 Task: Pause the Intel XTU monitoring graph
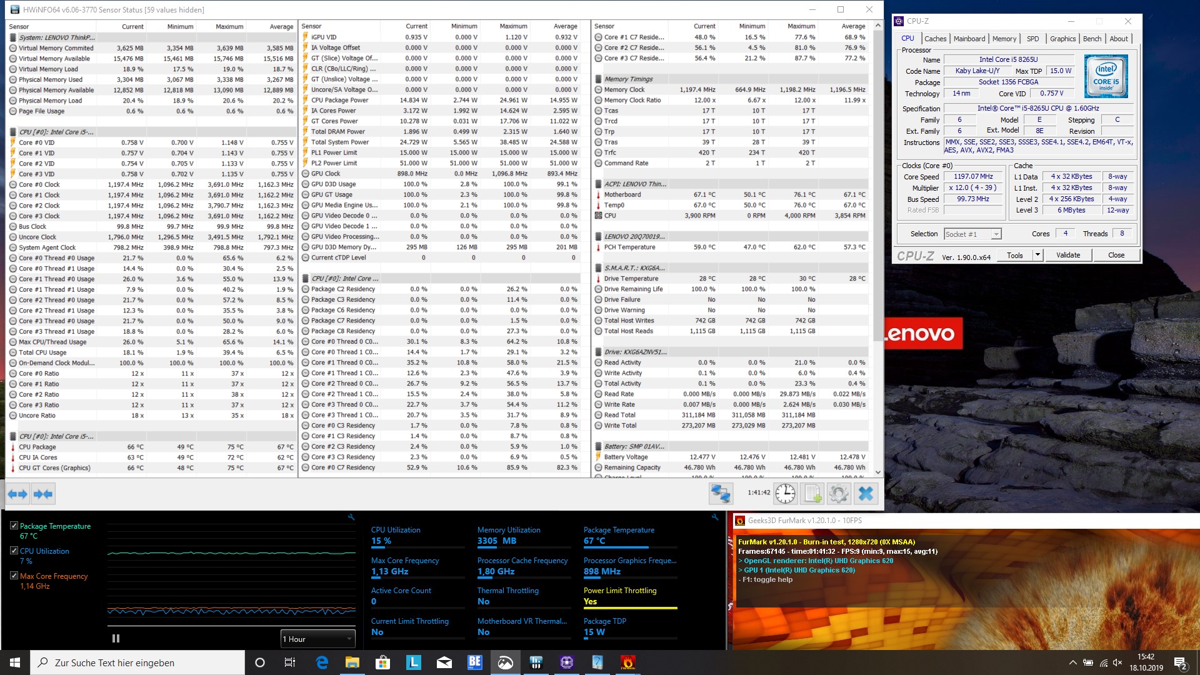[x=116, y=639]
